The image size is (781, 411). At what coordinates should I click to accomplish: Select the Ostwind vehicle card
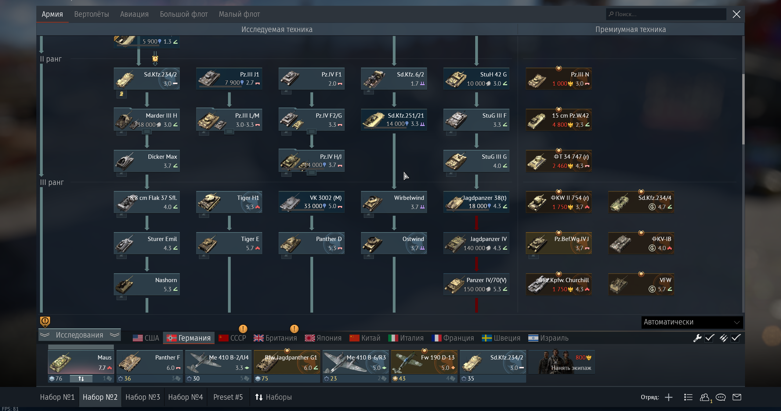[394, 243]
